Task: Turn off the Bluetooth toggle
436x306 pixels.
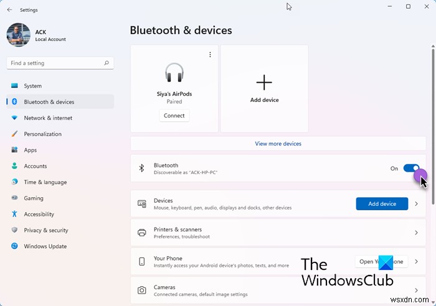Action: (411, 169)
